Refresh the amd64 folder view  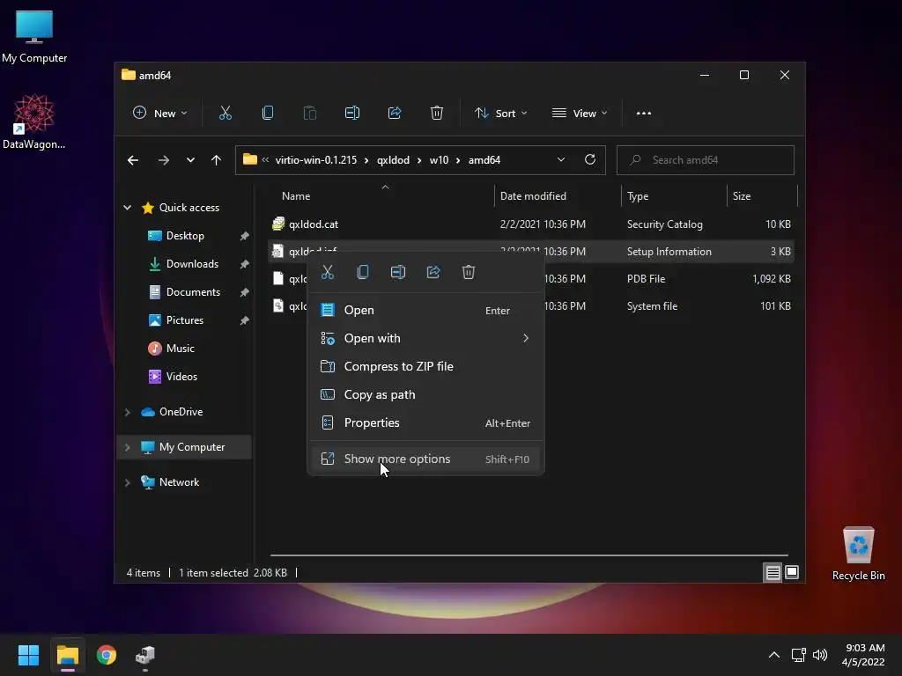tap(590, 160)
